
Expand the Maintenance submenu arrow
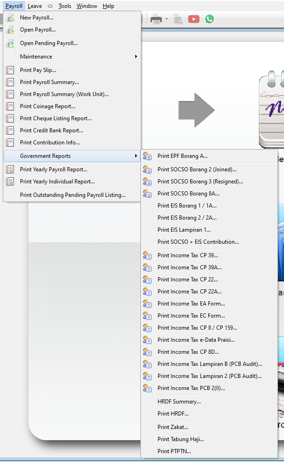(136, 57)
